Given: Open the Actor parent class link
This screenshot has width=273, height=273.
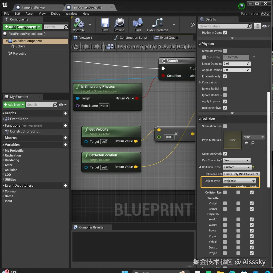Looking at the screenshot, I should click(265, 13).
